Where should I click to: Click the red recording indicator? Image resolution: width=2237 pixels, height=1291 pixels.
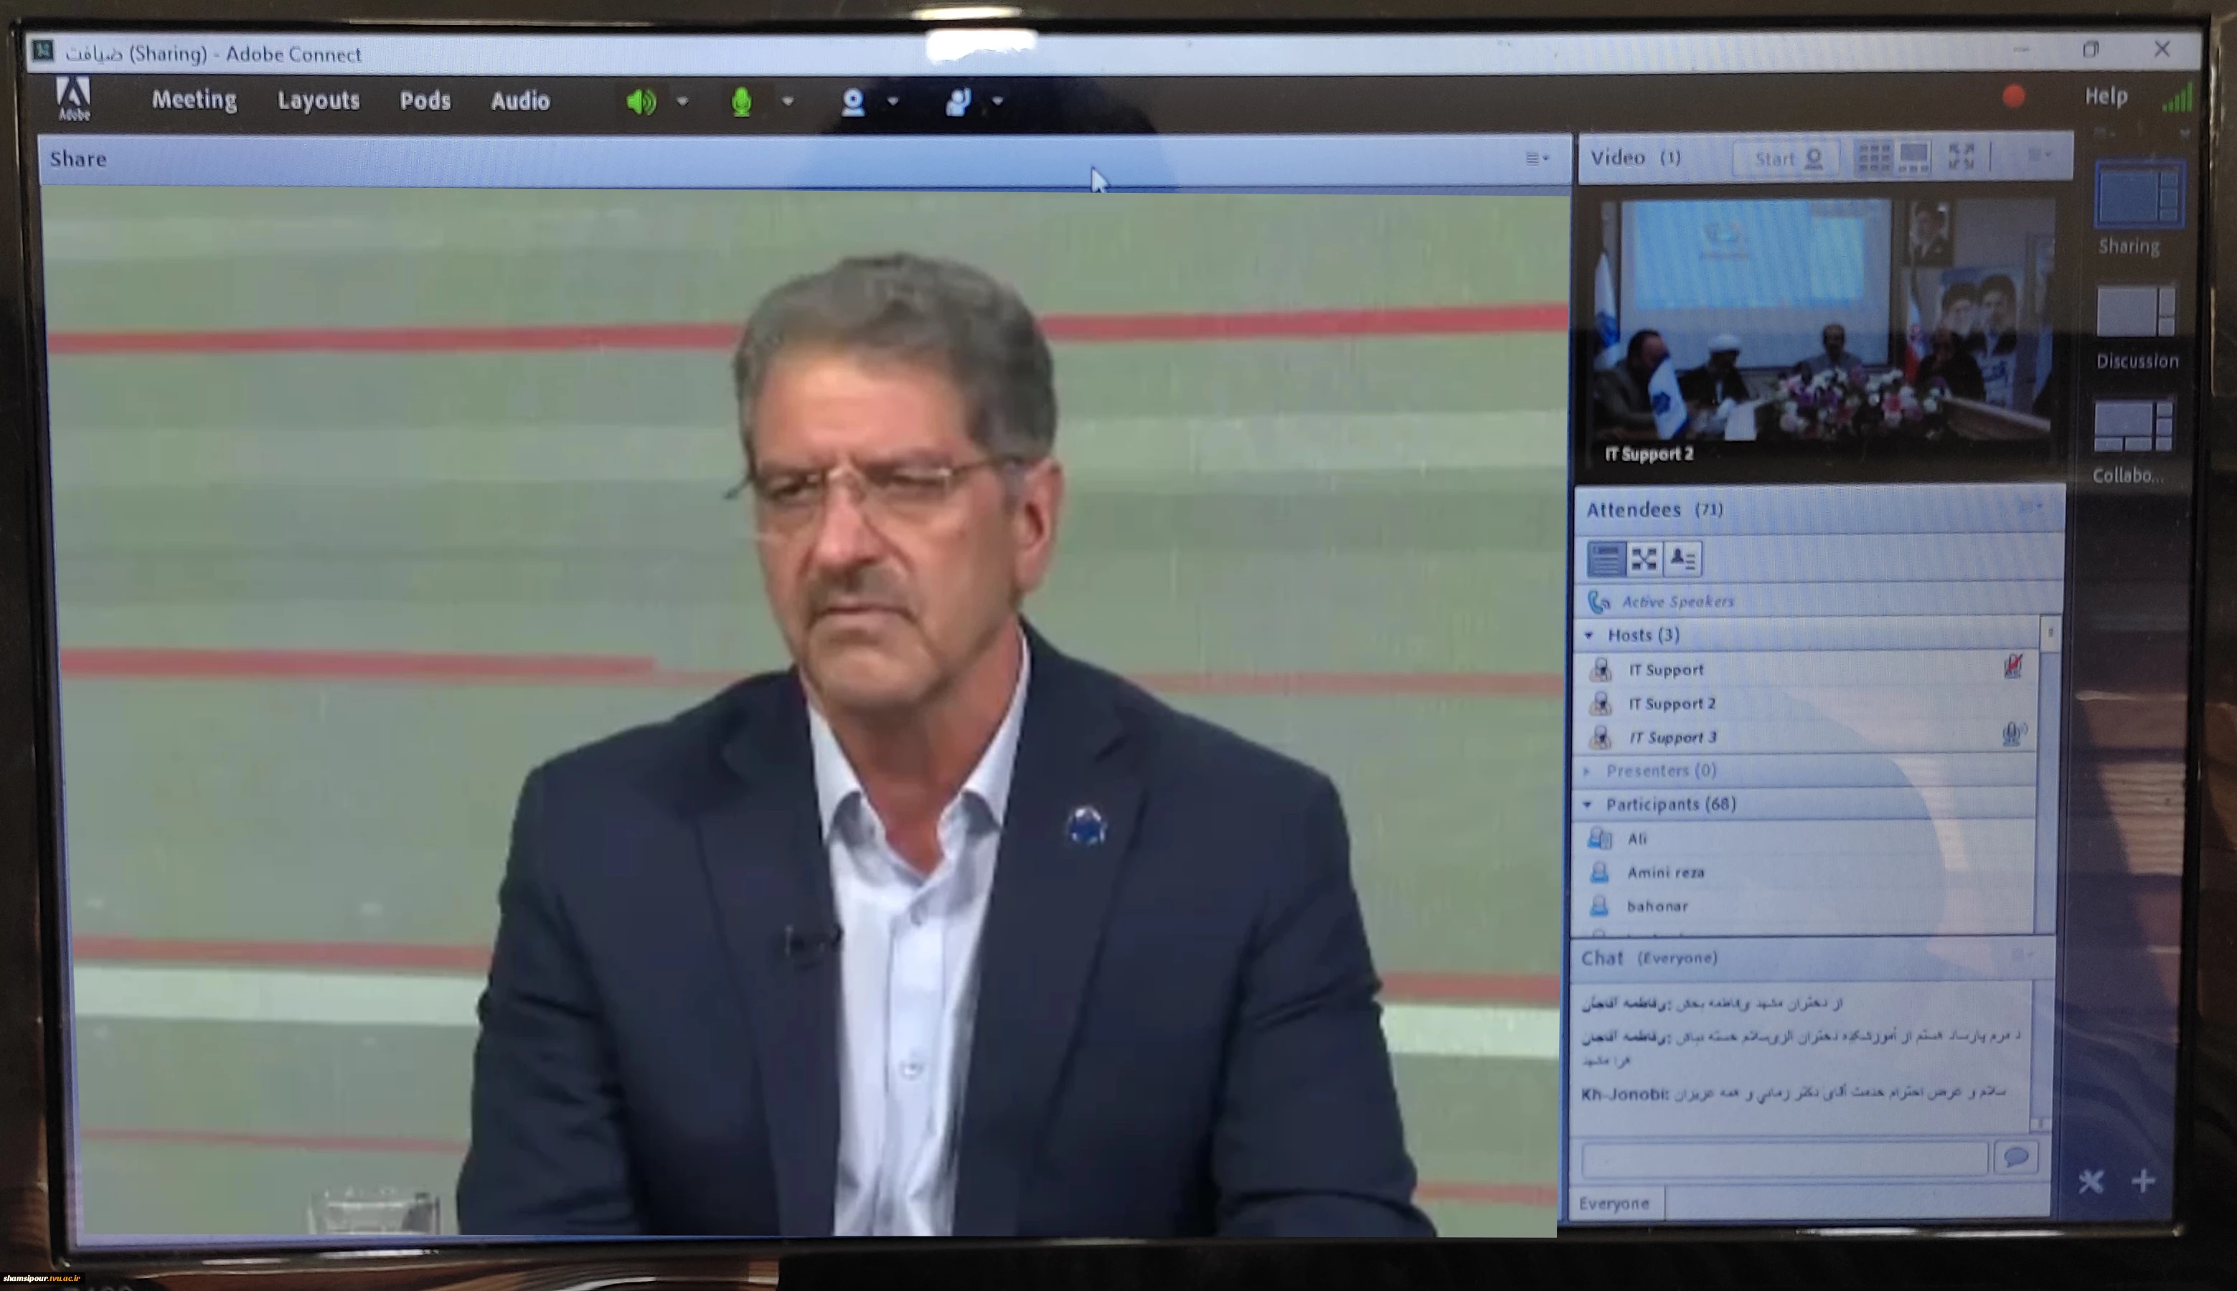click(2013, 97)
